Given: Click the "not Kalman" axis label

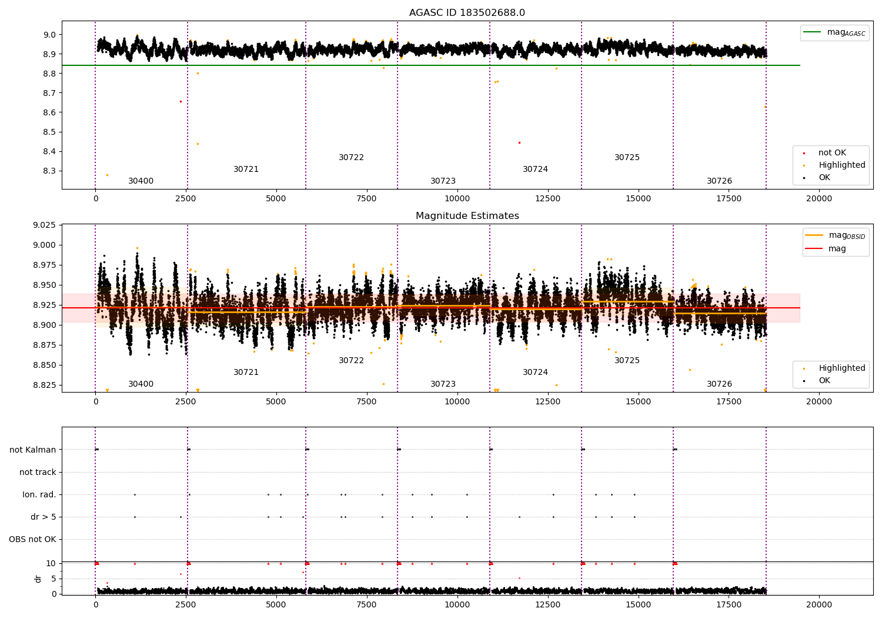Looking at the screenshot, I should [33, 450].
